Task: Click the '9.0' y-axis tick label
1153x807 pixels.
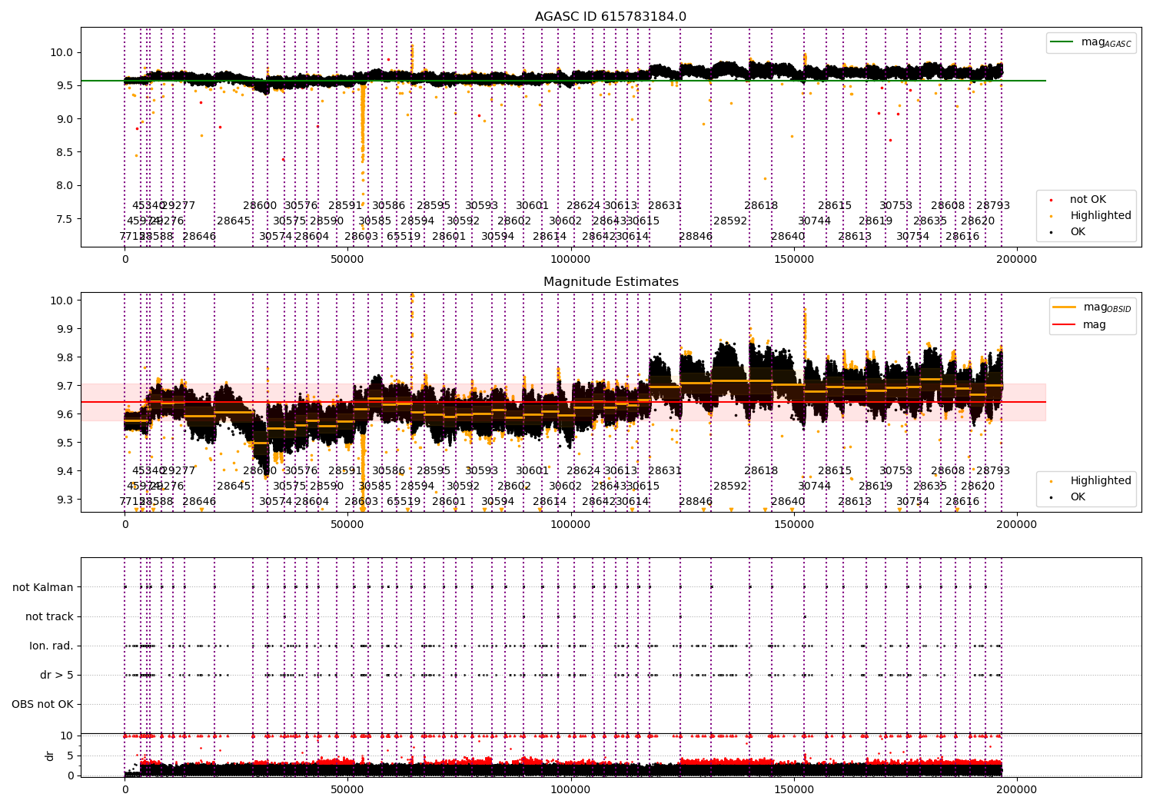Action: pyautogui.click(x=64, y=119)
